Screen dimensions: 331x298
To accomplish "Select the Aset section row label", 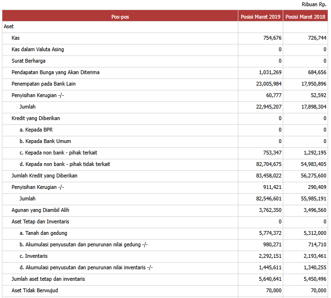I will pos(9,27).
